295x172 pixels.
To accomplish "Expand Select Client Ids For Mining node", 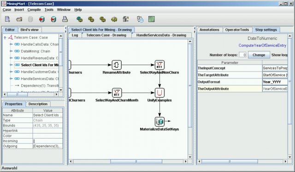I will tap(11, 65).
